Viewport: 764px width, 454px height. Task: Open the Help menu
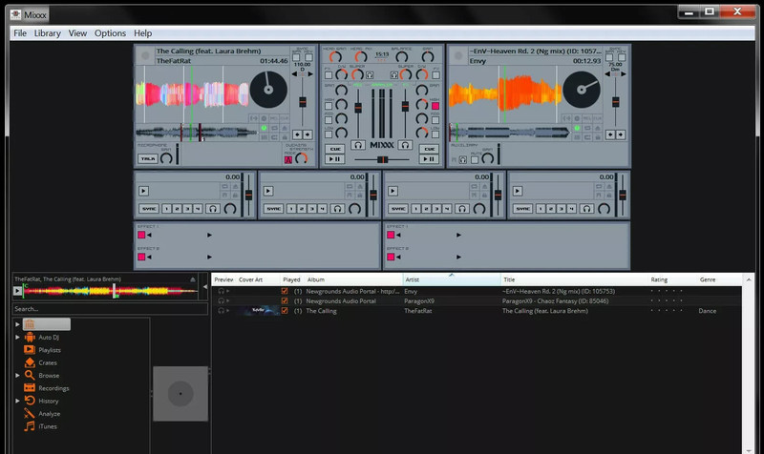[x=142, y=33]
